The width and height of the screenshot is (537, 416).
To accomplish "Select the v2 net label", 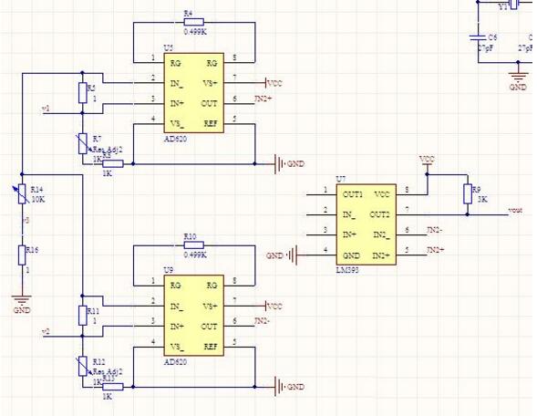I will 46,331.
